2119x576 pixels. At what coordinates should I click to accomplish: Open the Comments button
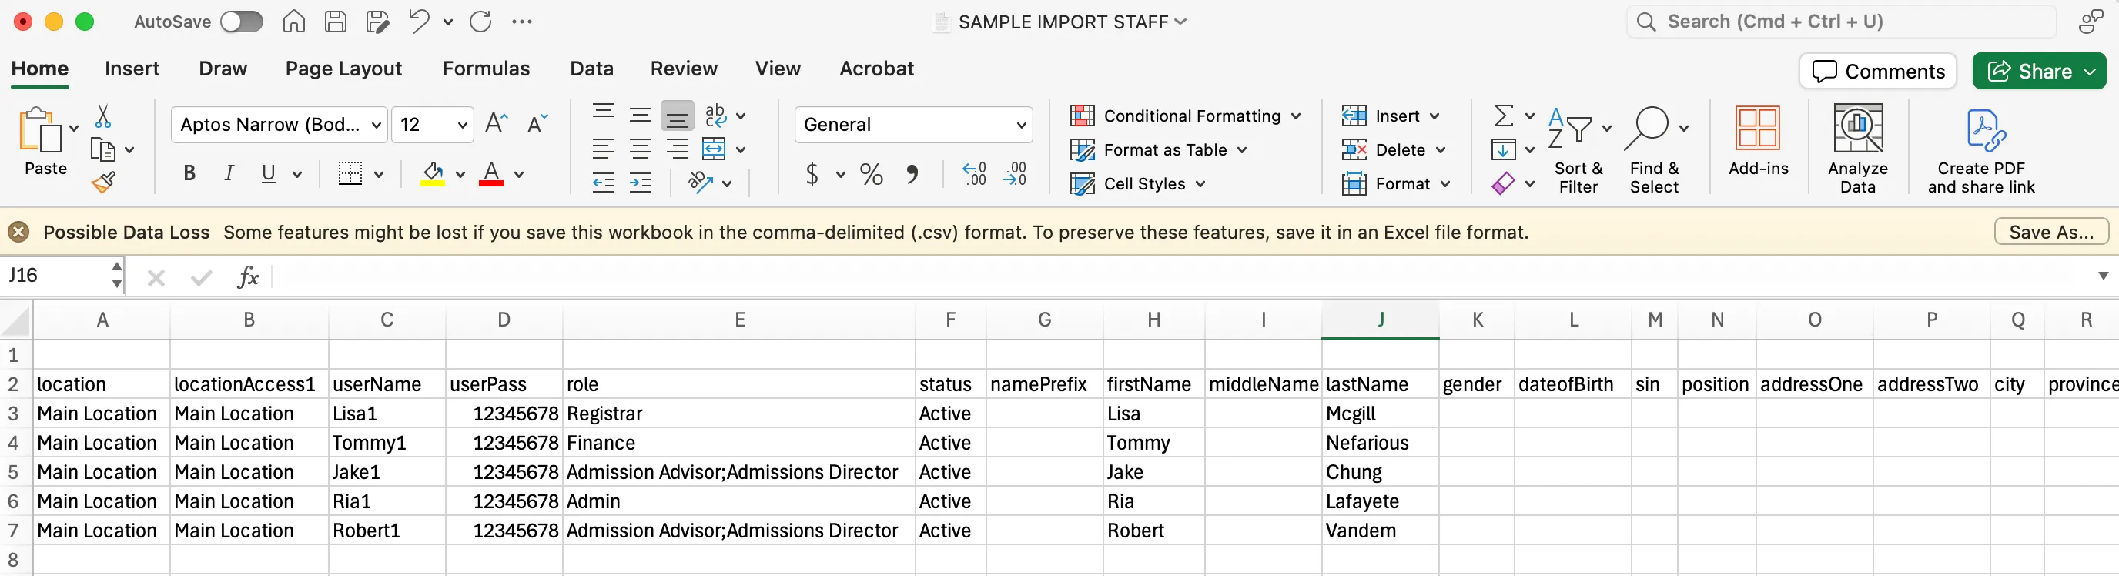(x=1878, y=72)
